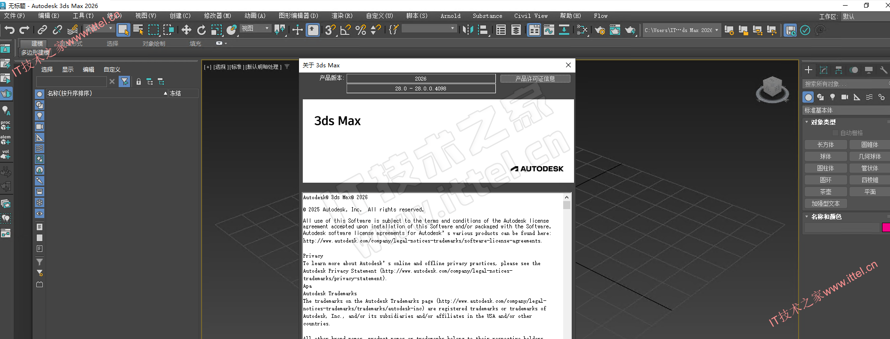
Task: Open the workspace dropdown showing 默认
Action: (865, 16)
